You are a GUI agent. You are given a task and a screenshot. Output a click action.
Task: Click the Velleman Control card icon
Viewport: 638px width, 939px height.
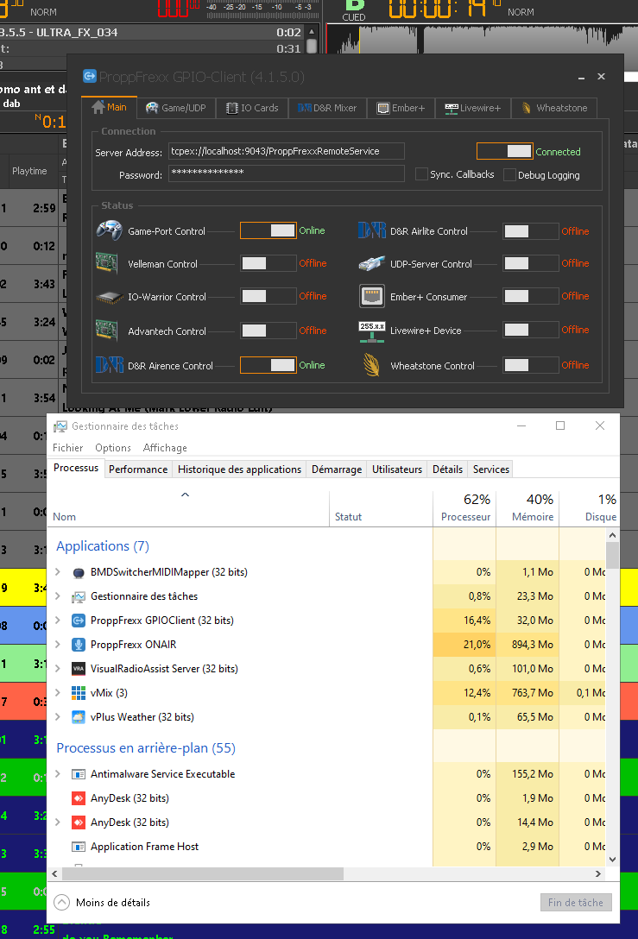pos(107,263)
